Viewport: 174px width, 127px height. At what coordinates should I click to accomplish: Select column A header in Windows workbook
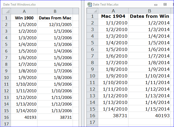pos(24,11)
